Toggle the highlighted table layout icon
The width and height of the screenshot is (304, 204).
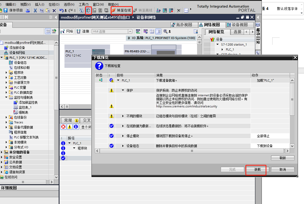158,31
